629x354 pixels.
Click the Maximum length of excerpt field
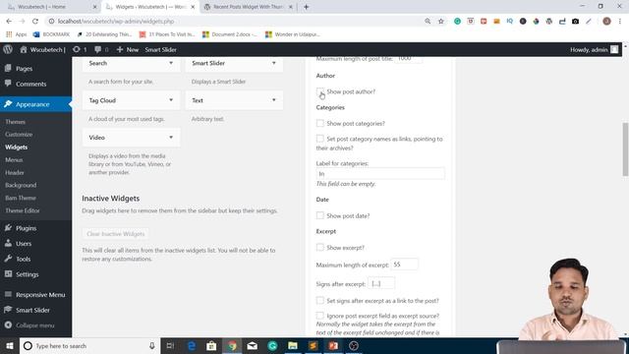404,265
